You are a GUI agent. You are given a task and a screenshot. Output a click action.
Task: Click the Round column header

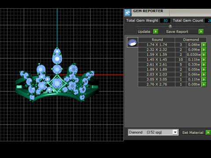(x=156, y=39)
